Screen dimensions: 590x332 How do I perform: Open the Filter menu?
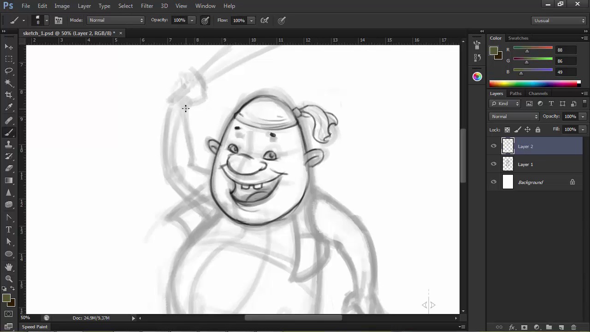147,6
